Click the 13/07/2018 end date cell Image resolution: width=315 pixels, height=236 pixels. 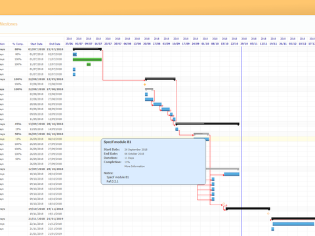point(55,64)
